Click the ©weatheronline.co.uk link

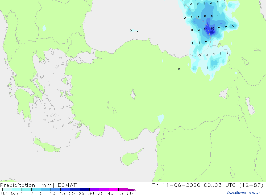point(244,193)
